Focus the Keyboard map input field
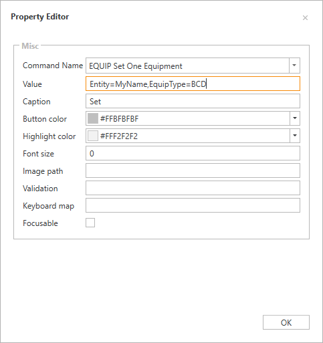 [x=193, y=205]
